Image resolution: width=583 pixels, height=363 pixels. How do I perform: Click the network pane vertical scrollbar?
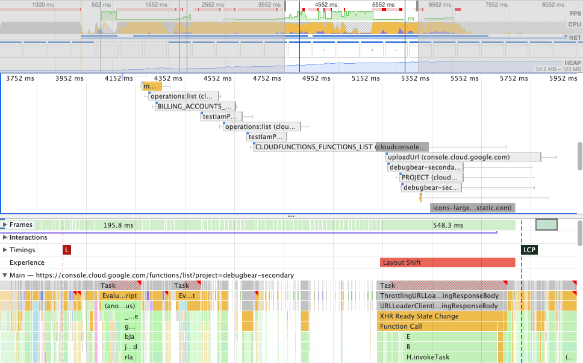(580, 156)
